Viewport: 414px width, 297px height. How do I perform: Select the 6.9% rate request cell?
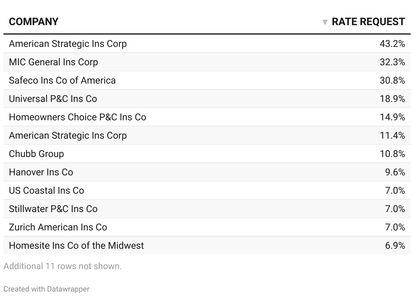point(395,246)
